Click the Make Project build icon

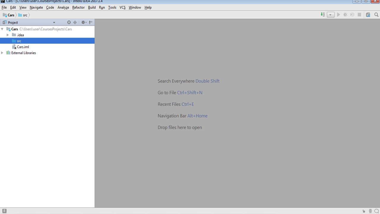323,15
